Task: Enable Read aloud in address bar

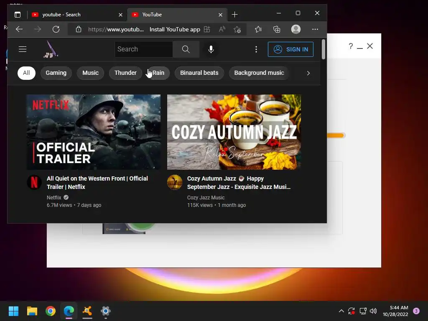Action: point(222,29)
